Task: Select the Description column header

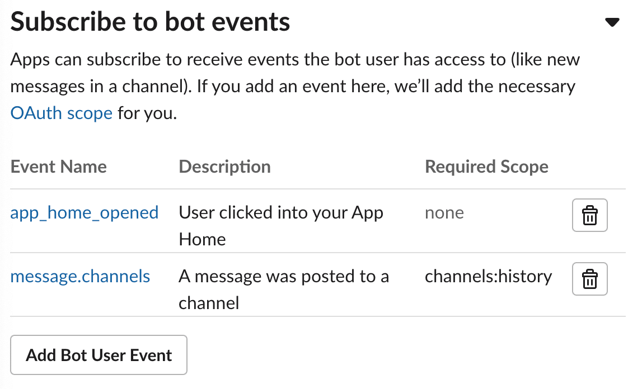Action: pyautogui.click(x=224, y=167)
